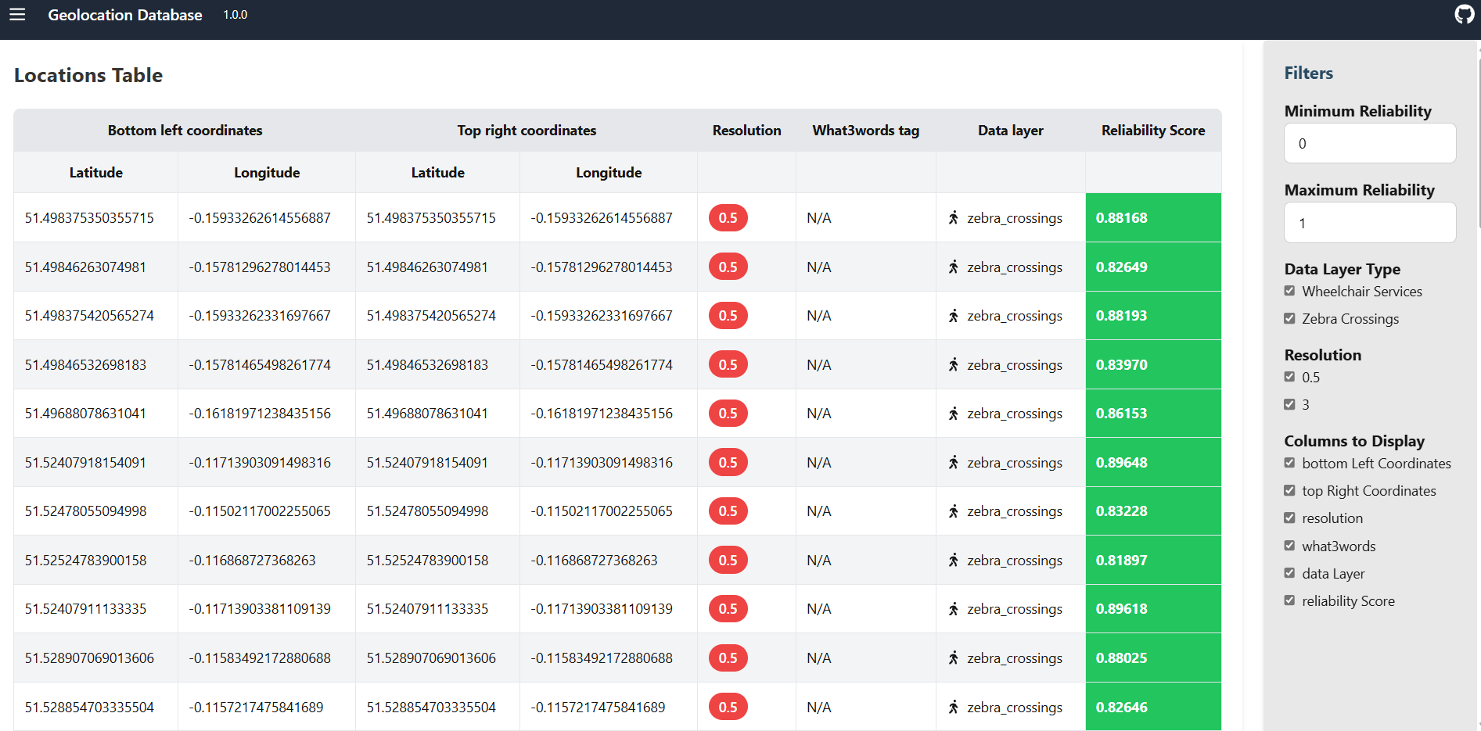Screen dimensions: 1481x731
Task: Click pedestrian icon in the 0.82646 row
Action: pos(953,708)
